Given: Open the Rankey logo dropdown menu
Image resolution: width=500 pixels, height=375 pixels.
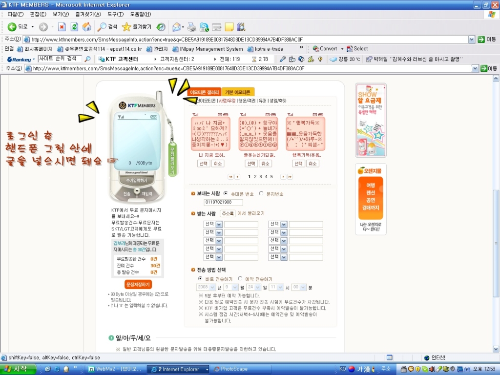Looking at the screenshot, I should (x=21, y=59).
